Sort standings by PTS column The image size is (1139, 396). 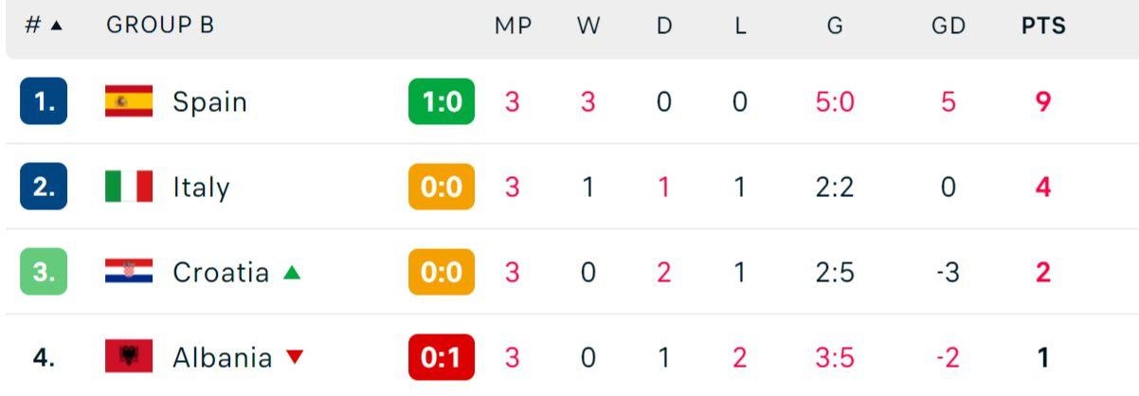[x=1043, y=27]
